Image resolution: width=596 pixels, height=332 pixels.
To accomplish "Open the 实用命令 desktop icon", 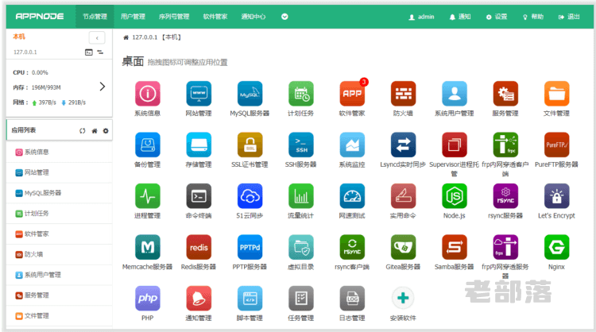I will coord(403,196).
